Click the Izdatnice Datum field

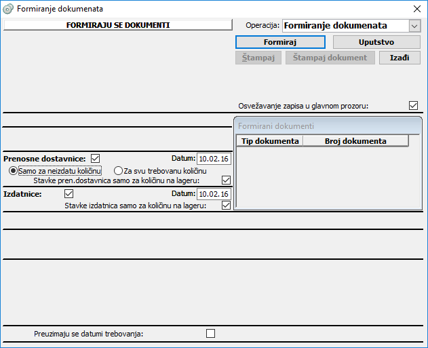point(214,194)
